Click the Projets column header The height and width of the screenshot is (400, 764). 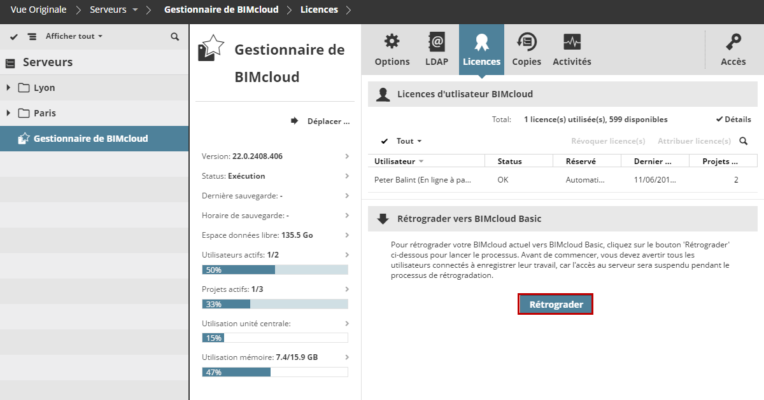[723, 162]
